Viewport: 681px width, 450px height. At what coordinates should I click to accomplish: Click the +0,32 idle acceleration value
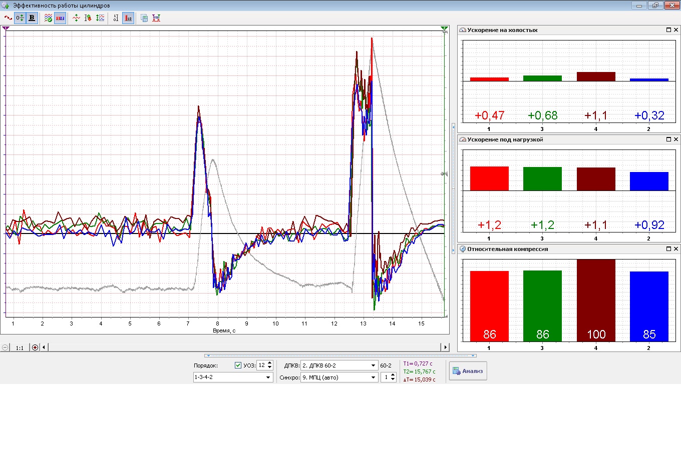(x=649, y=115)
